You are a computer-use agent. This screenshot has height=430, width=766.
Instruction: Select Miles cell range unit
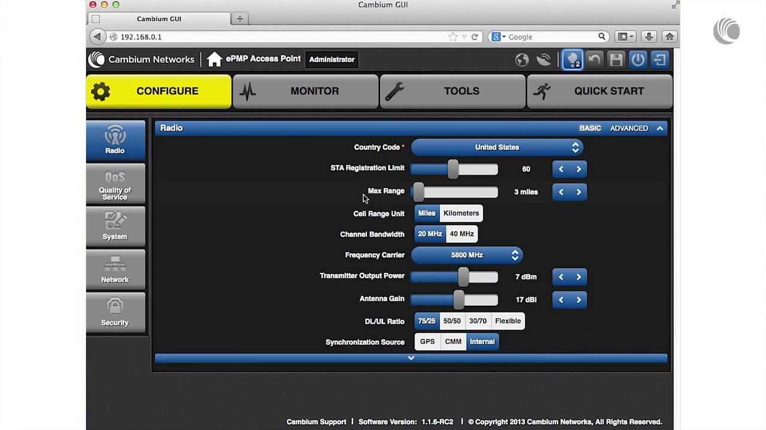(x=427, y=213)
